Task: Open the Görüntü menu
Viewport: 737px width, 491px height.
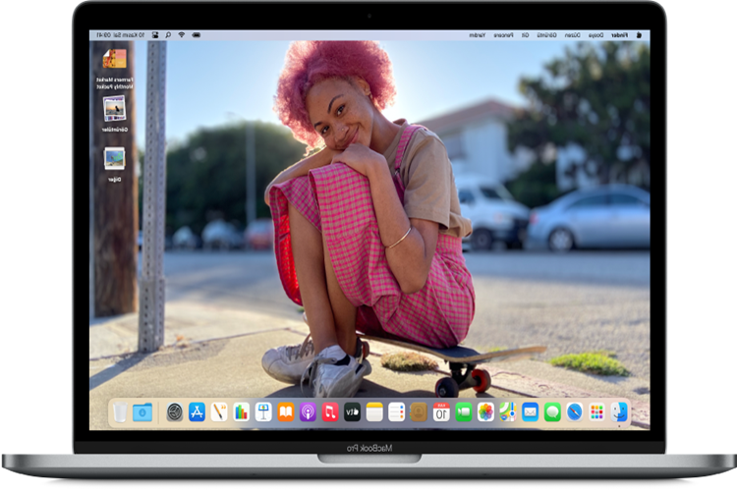Action: pyautogui.click(x=547, y=35)
